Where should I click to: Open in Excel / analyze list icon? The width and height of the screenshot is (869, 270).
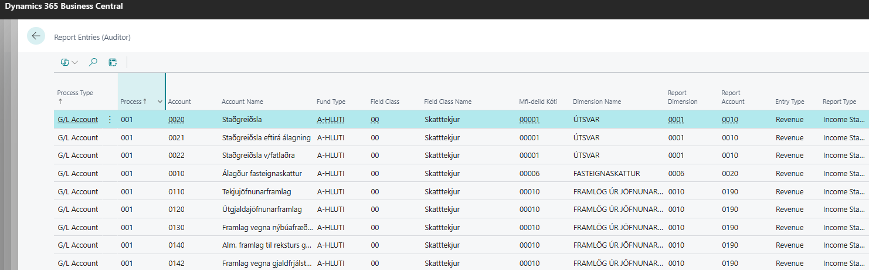coord(113,62)
